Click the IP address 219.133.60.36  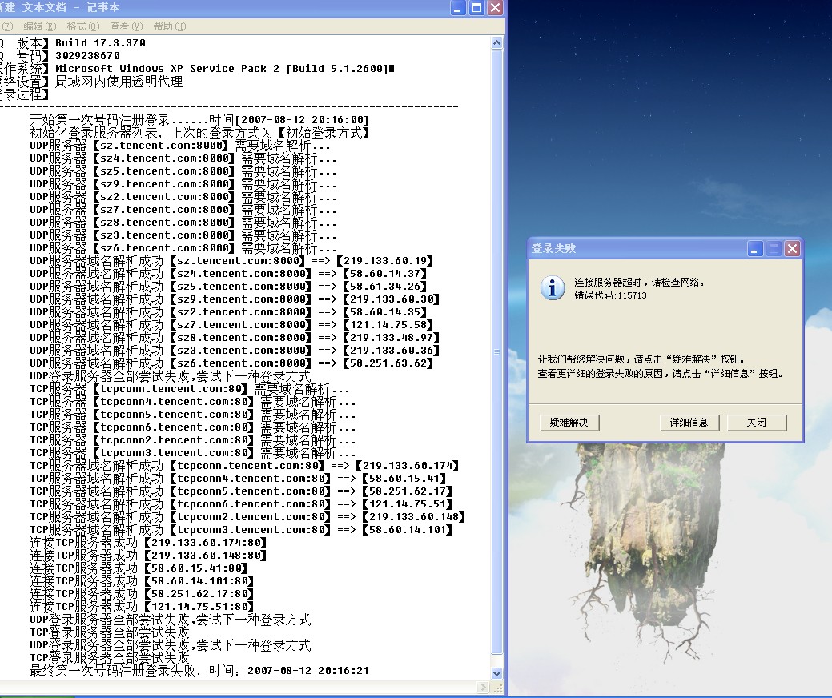[x=392, y=350]
